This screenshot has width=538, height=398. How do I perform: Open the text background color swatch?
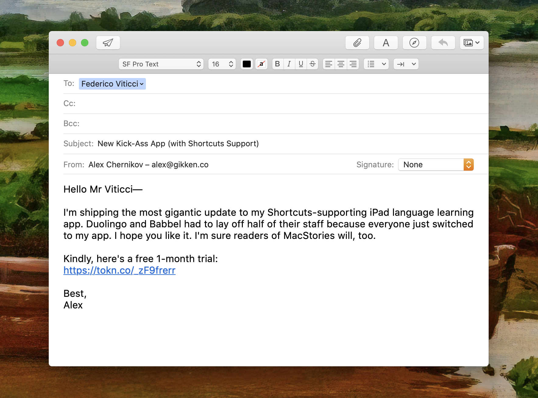[x=261, y=64]
